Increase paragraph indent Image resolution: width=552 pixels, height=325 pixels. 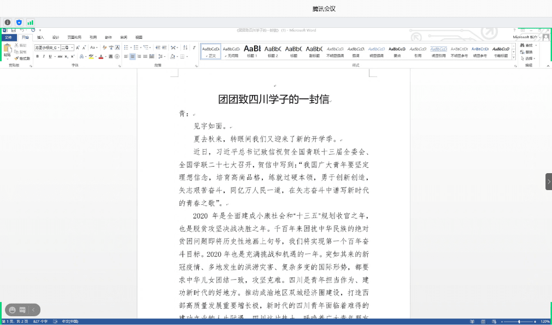(164, 48)
